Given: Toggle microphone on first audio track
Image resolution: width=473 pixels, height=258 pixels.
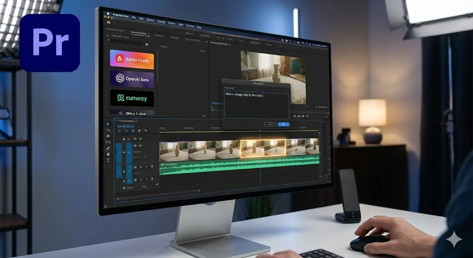Looking at the screenshot, I should tap(152, 167).
